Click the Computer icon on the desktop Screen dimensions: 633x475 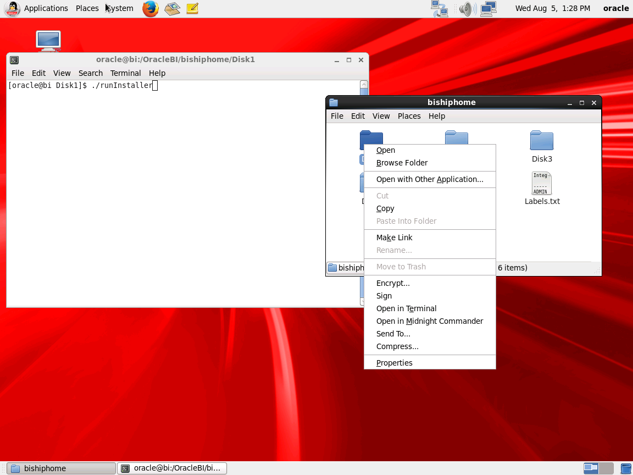click(48, 41)
